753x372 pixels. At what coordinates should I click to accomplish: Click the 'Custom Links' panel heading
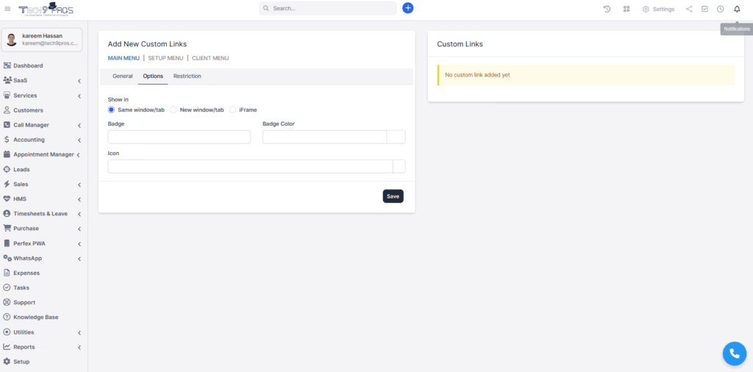point(460,44)
